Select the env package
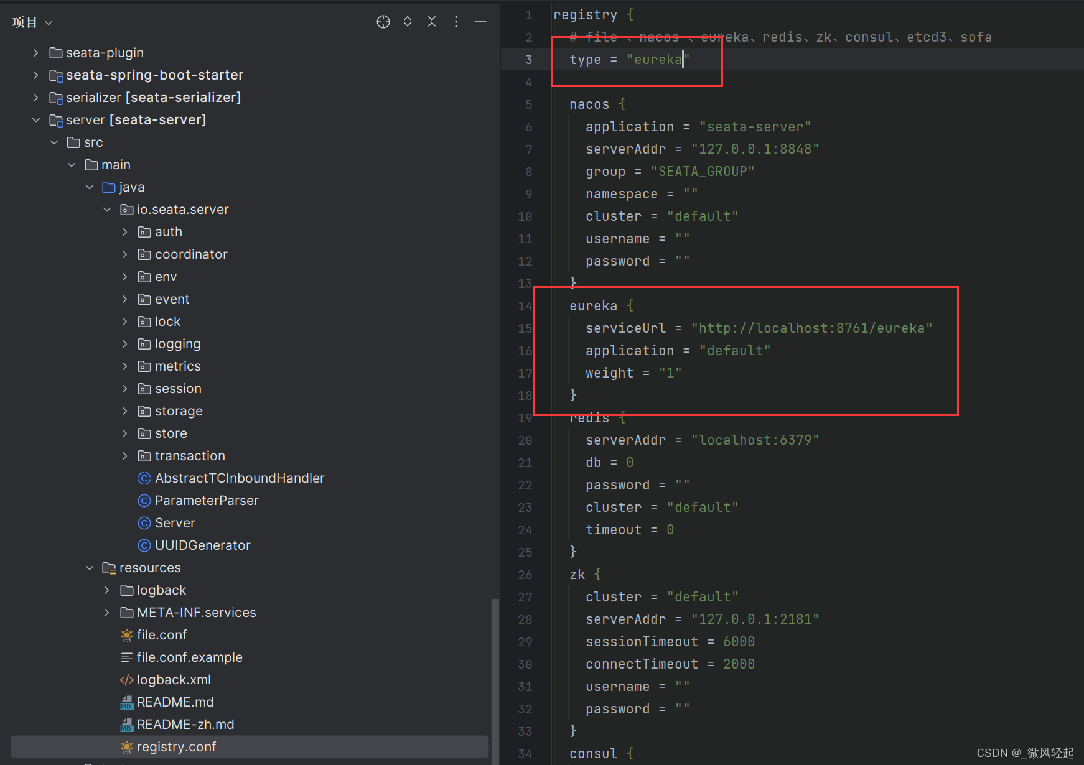This screenshot has height=765, width=1084. click(x=166, y=277)
